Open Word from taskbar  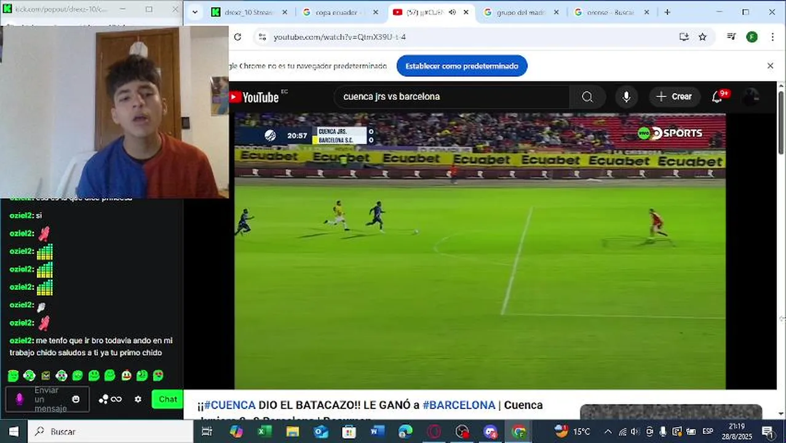tap(378, 431)
